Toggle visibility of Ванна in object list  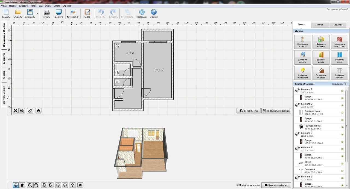click(342, 163)
